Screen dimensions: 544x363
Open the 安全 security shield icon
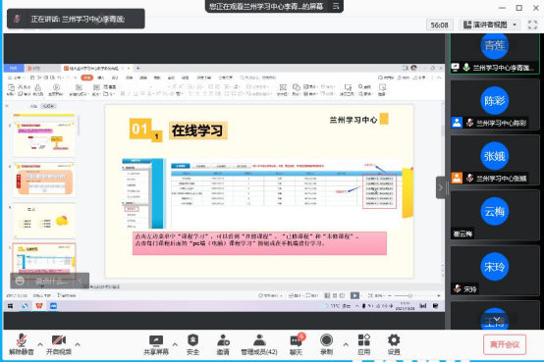(x=192, y=344)
